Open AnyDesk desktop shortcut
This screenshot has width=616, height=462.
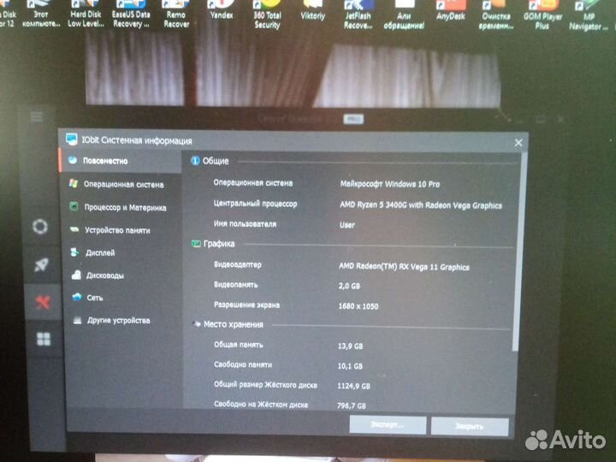[450, 11]
